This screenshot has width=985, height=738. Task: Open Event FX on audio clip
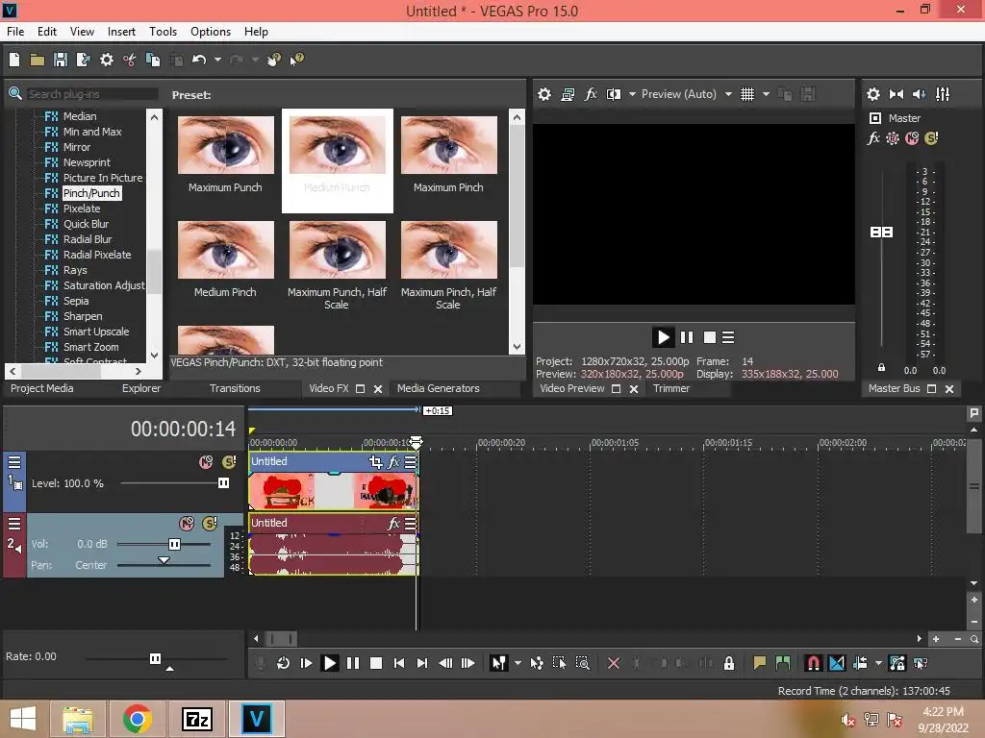coord(393,524)
